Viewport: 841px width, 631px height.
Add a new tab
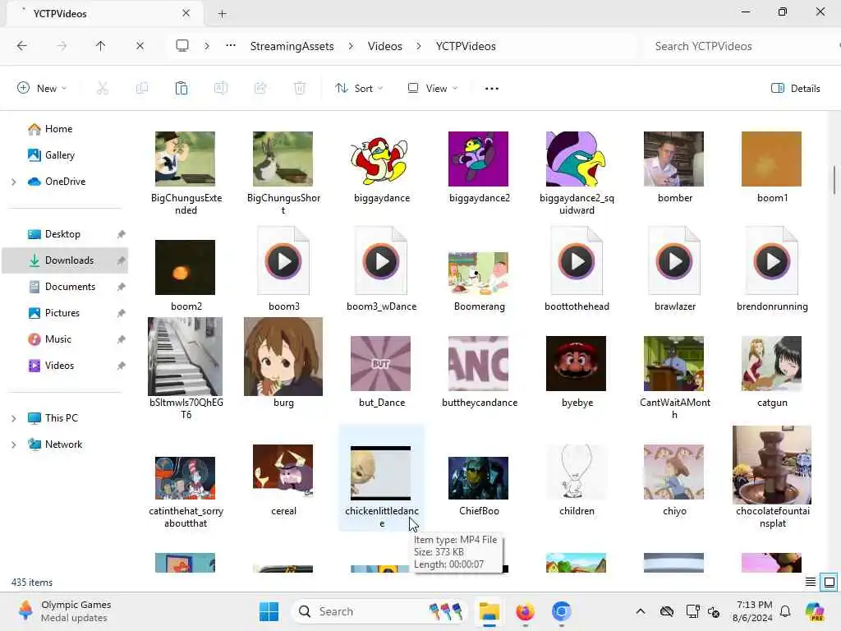click(x=222, y=14)
